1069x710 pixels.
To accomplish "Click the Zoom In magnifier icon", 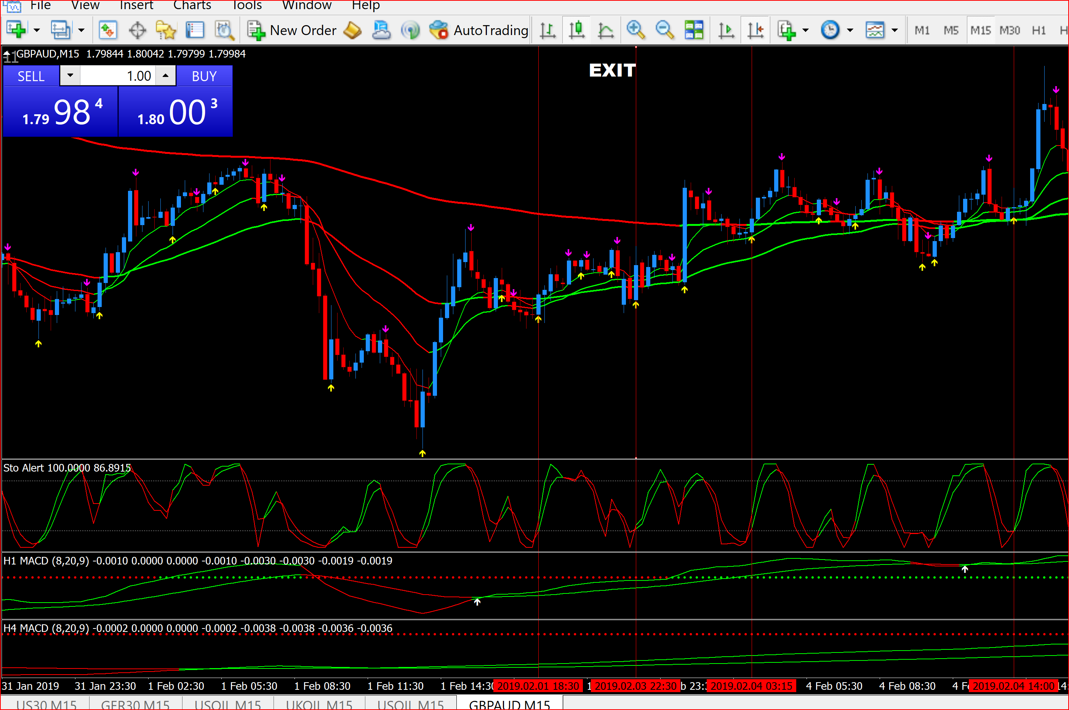I will [635, 30].
